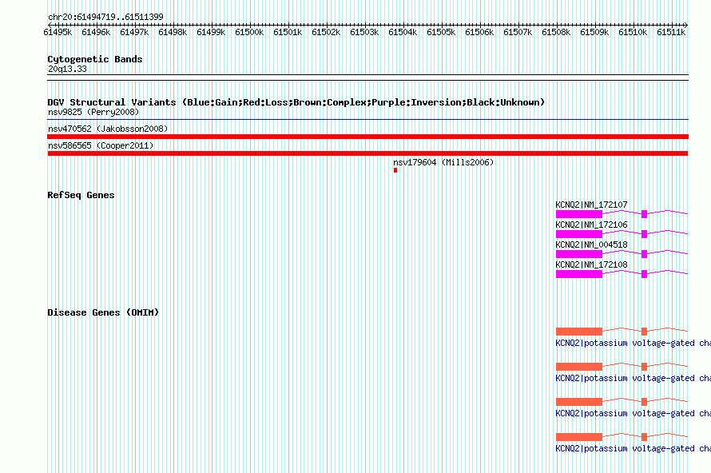
Task: Click the 61500k ruler label
Action: click(x=249, y=32)
